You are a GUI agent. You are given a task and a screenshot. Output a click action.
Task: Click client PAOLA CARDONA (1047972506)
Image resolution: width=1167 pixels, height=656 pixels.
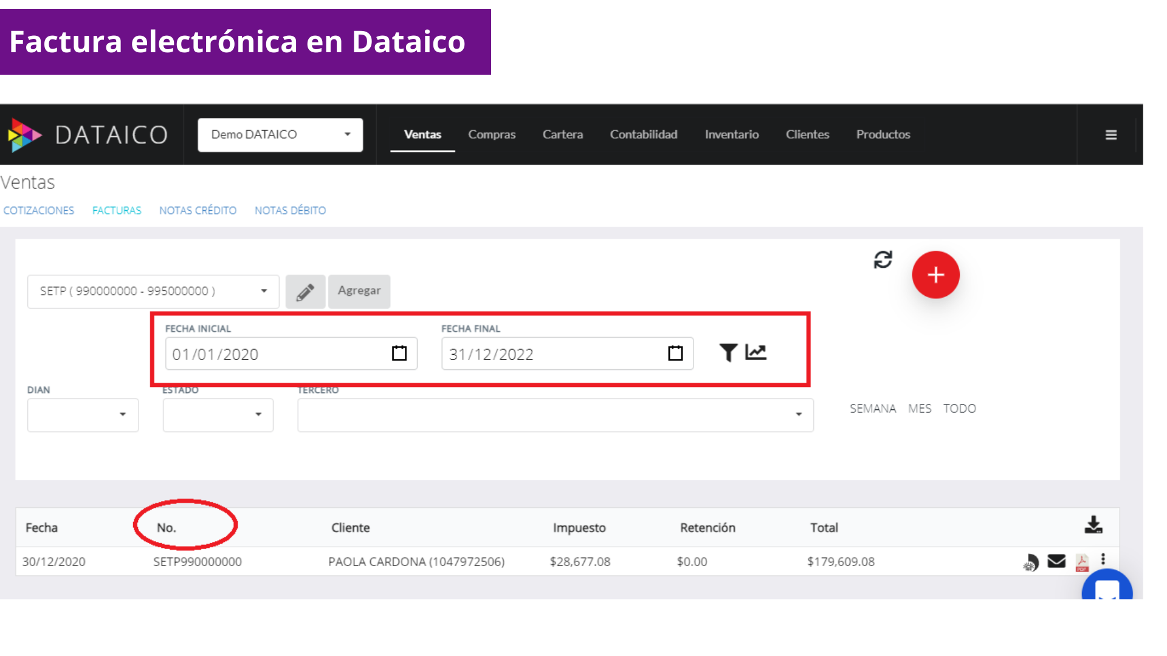point(416,562)
